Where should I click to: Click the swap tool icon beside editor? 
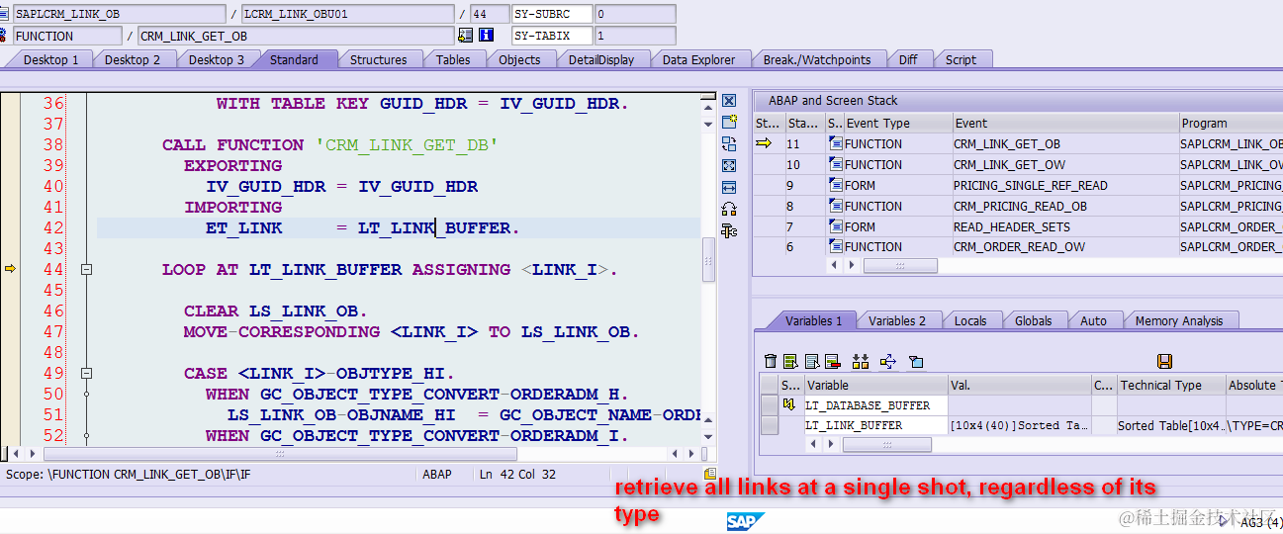pyautogui.click(x=729, y=144)
